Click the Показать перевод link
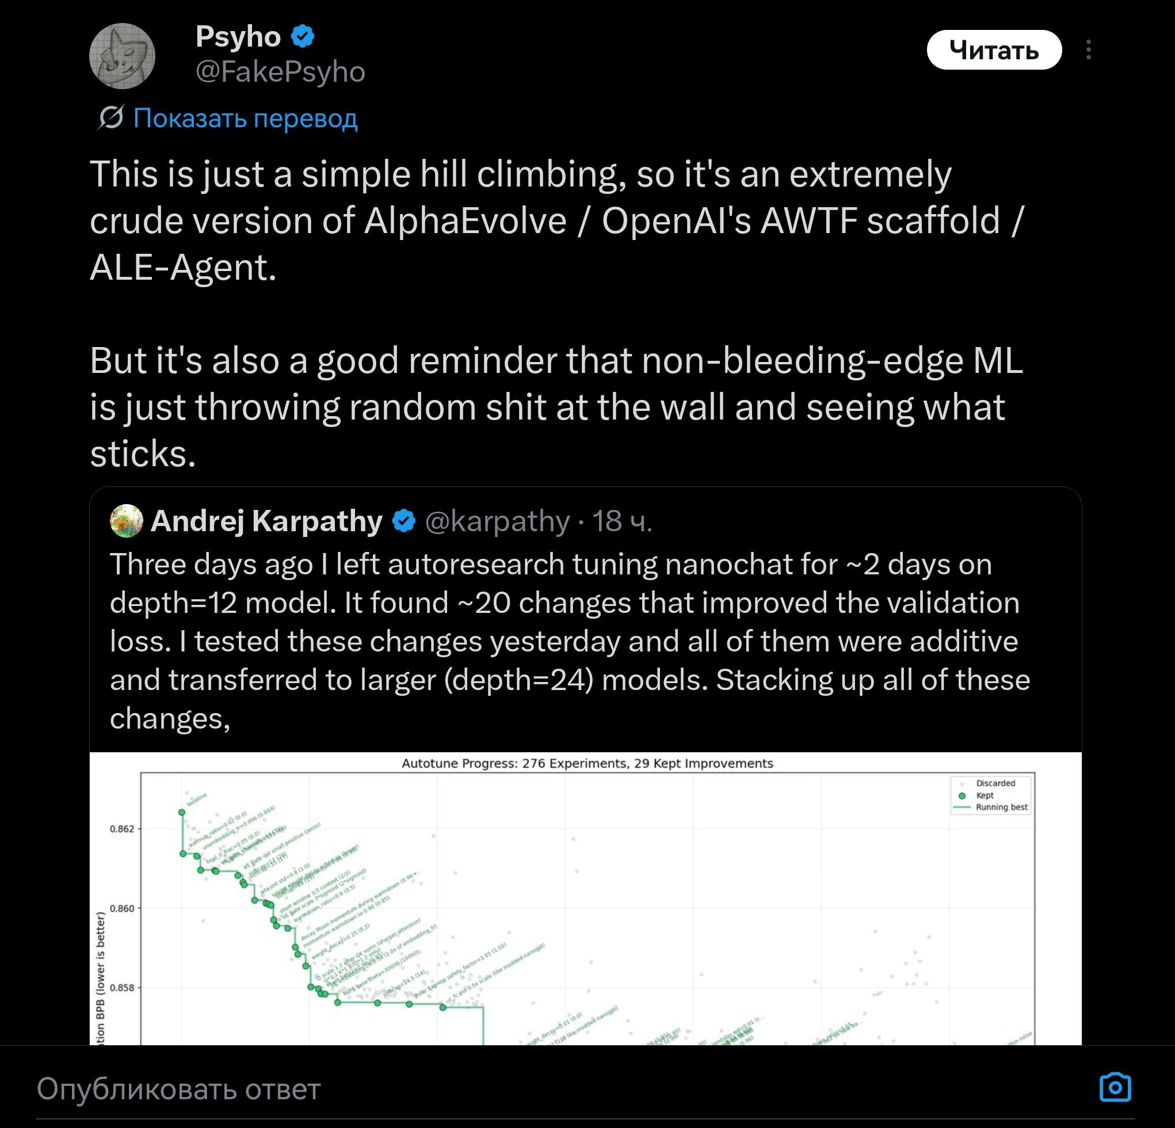The width and height of the screenshot is (1175, 1128). point(245,118)
